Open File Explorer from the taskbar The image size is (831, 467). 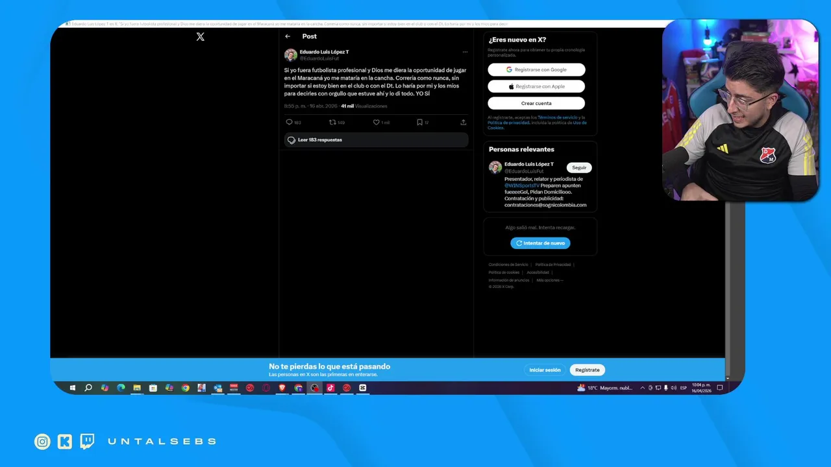point(137,388)
